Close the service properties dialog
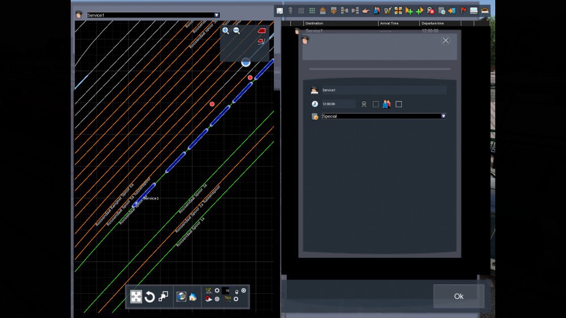This screenshot has height=318, width=566. [x=446, y=40]
